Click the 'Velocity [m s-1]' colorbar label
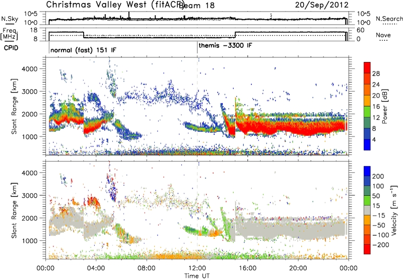 [394, 210]
